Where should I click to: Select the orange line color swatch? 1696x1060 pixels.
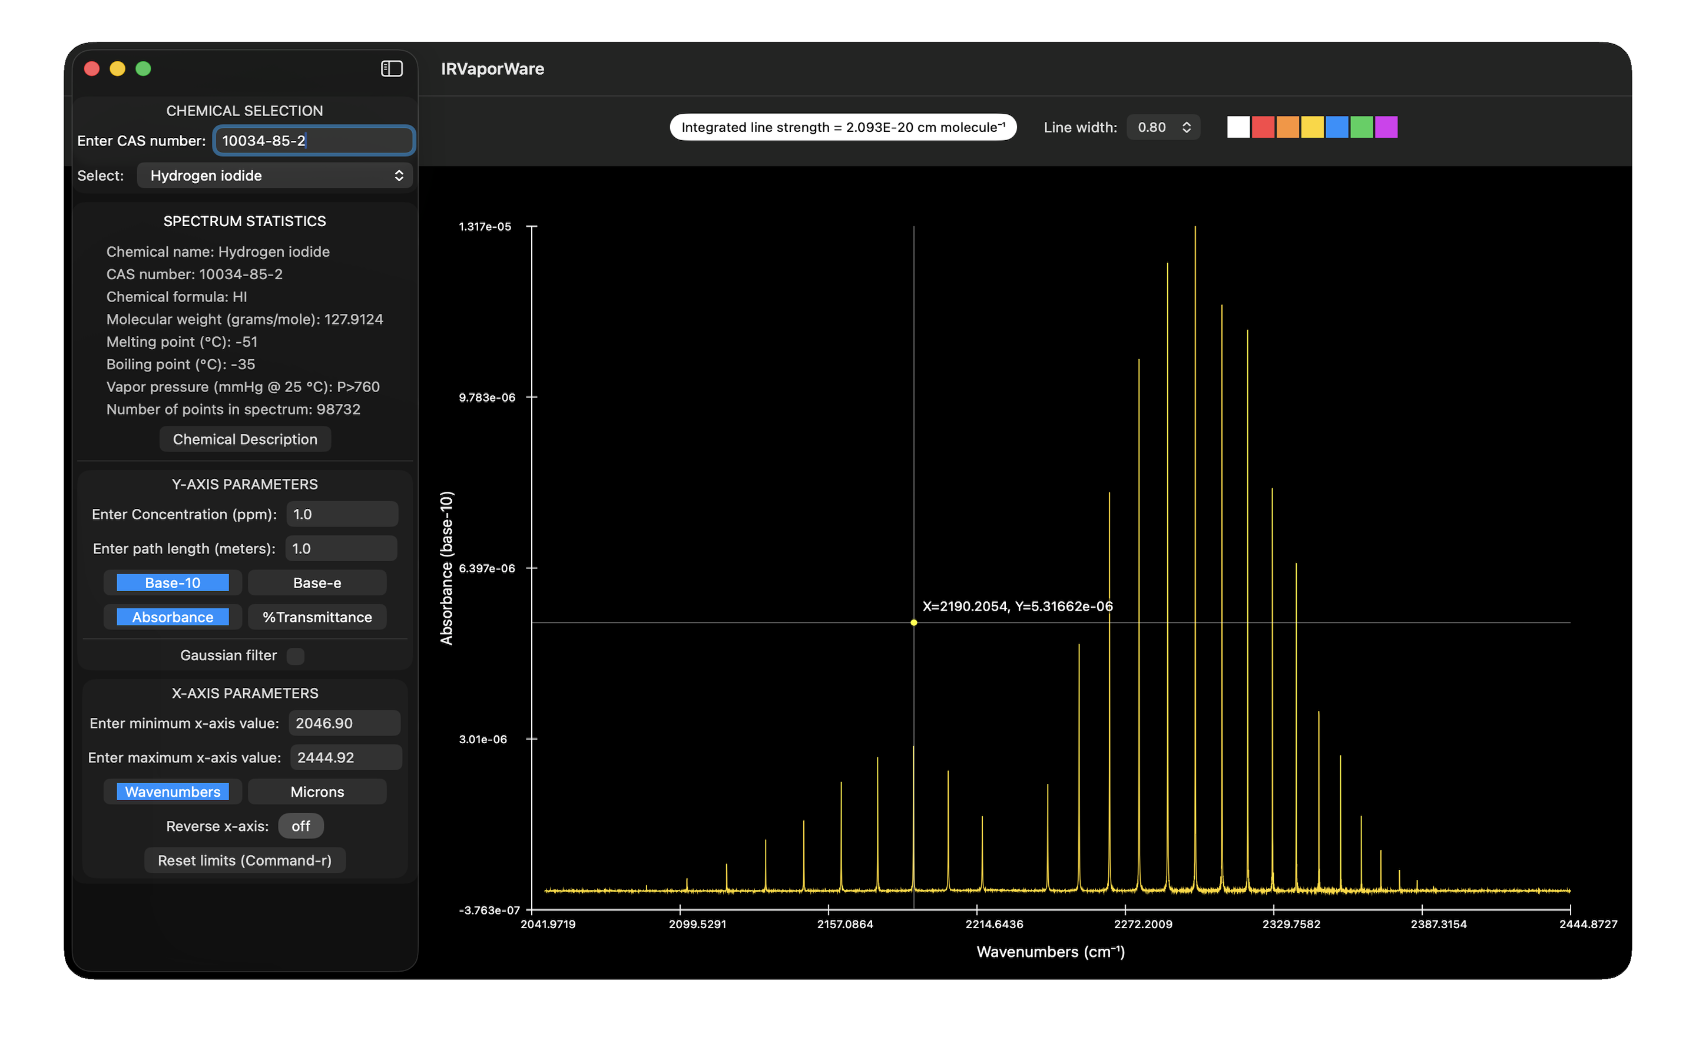1287,127
